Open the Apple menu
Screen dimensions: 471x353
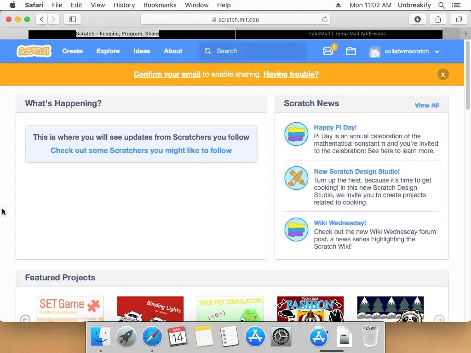click(x=12, y=5)
